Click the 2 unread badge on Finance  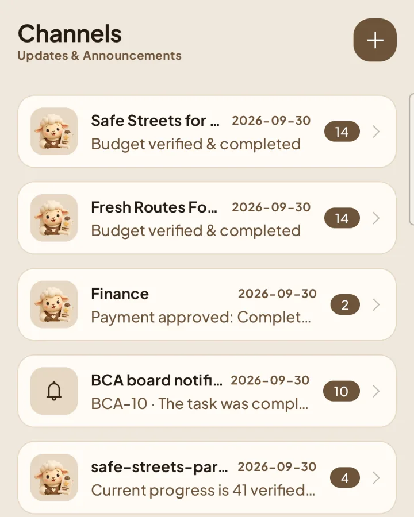[345, 304]
